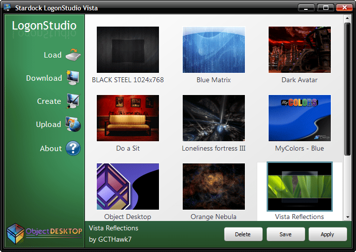This screenshot has width=356, height=252.
Task: Select the Blue Matrix thumbnail
Action: pos(214,50)
